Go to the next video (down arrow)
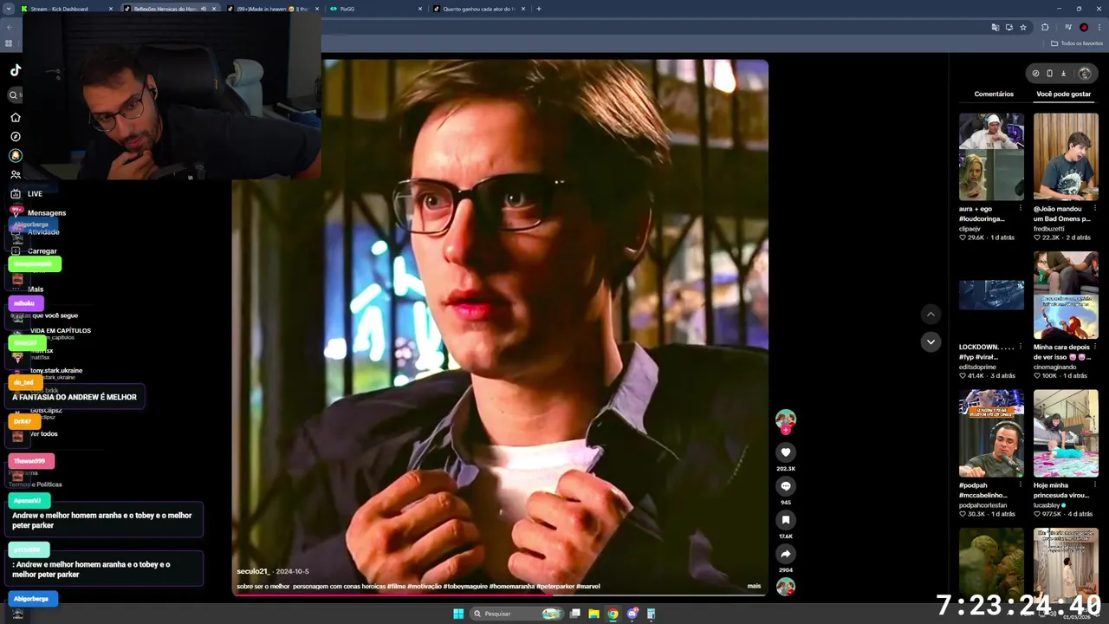 pyautogui.click(x=931, y=341)
